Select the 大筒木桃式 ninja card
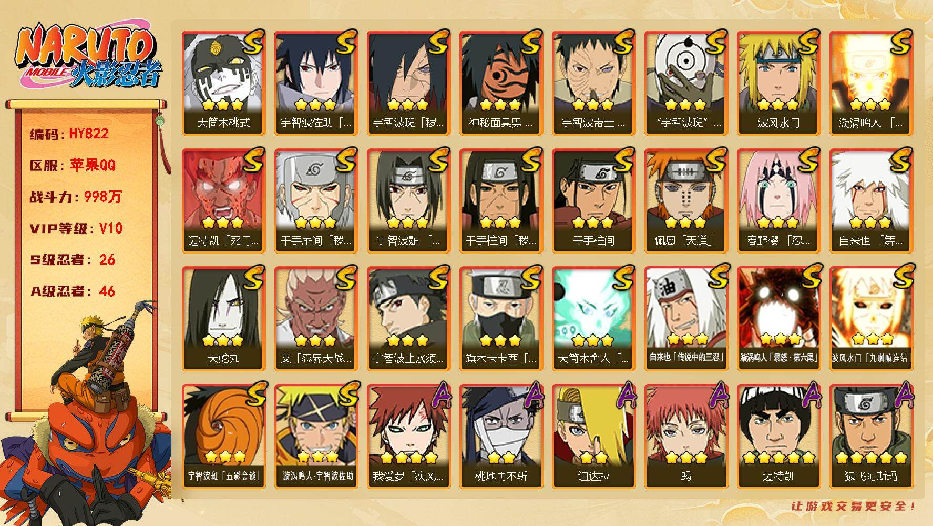 pos(223,83)
